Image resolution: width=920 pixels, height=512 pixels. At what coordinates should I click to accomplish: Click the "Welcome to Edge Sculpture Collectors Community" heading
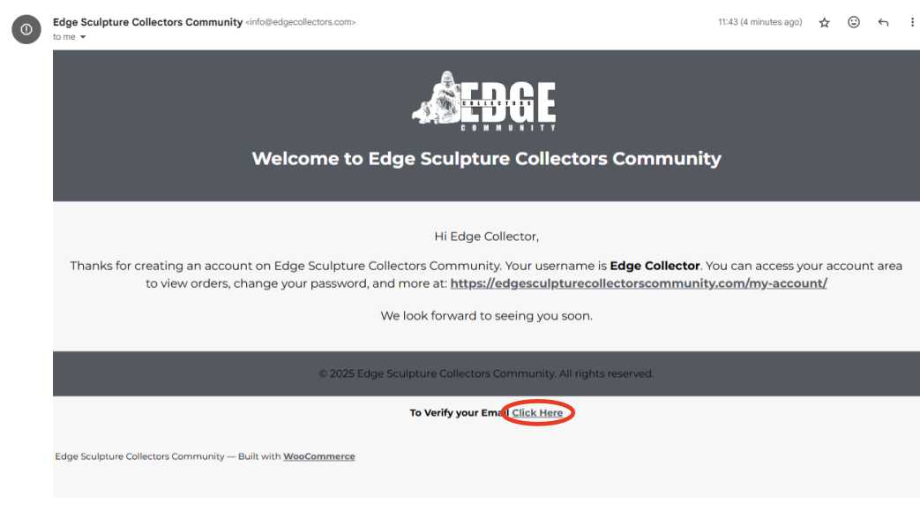point(486,159)
